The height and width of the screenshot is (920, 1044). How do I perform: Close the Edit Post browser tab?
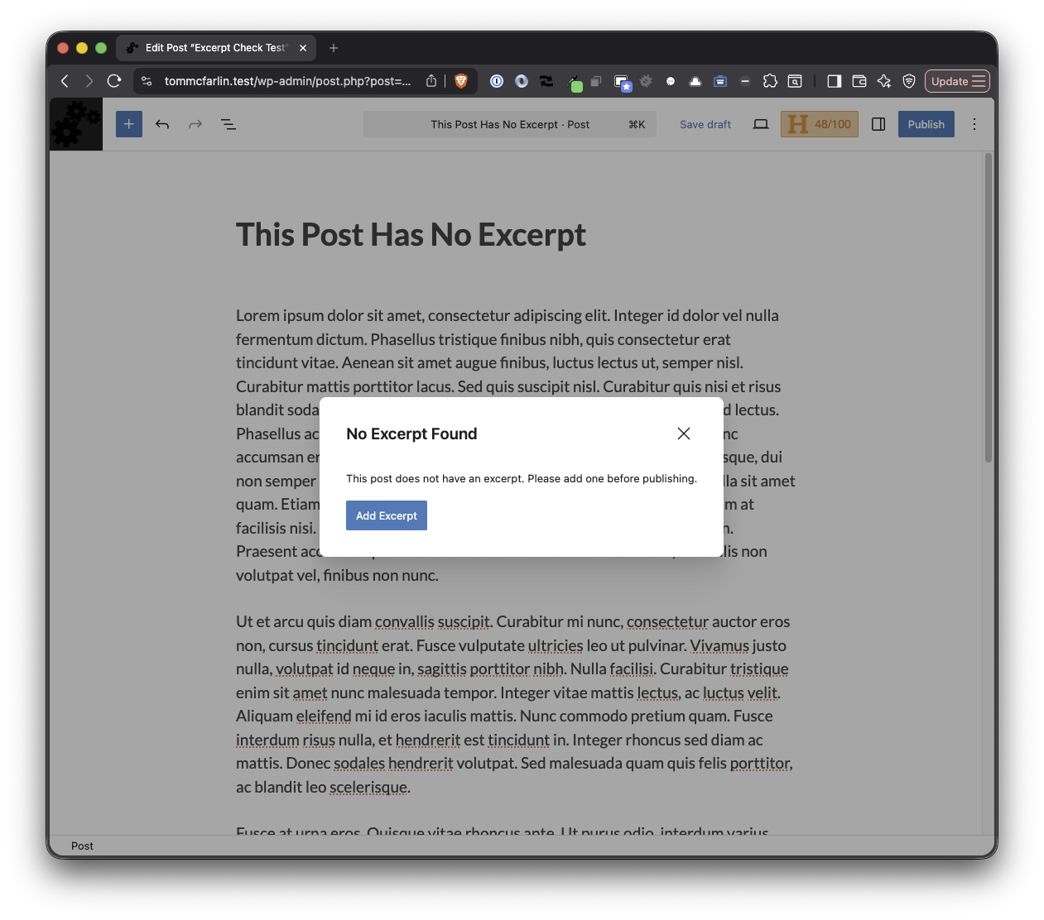303,48
